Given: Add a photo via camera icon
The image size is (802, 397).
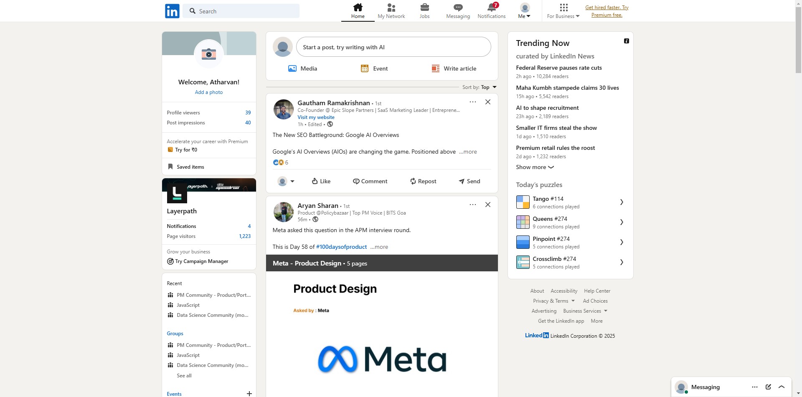Looking at the screenshot, I should (209, 54).
